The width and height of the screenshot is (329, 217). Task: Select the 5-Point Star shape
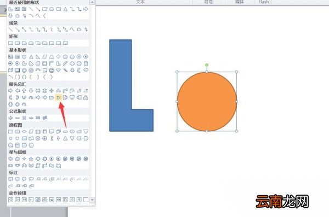(x=31, y=159)
